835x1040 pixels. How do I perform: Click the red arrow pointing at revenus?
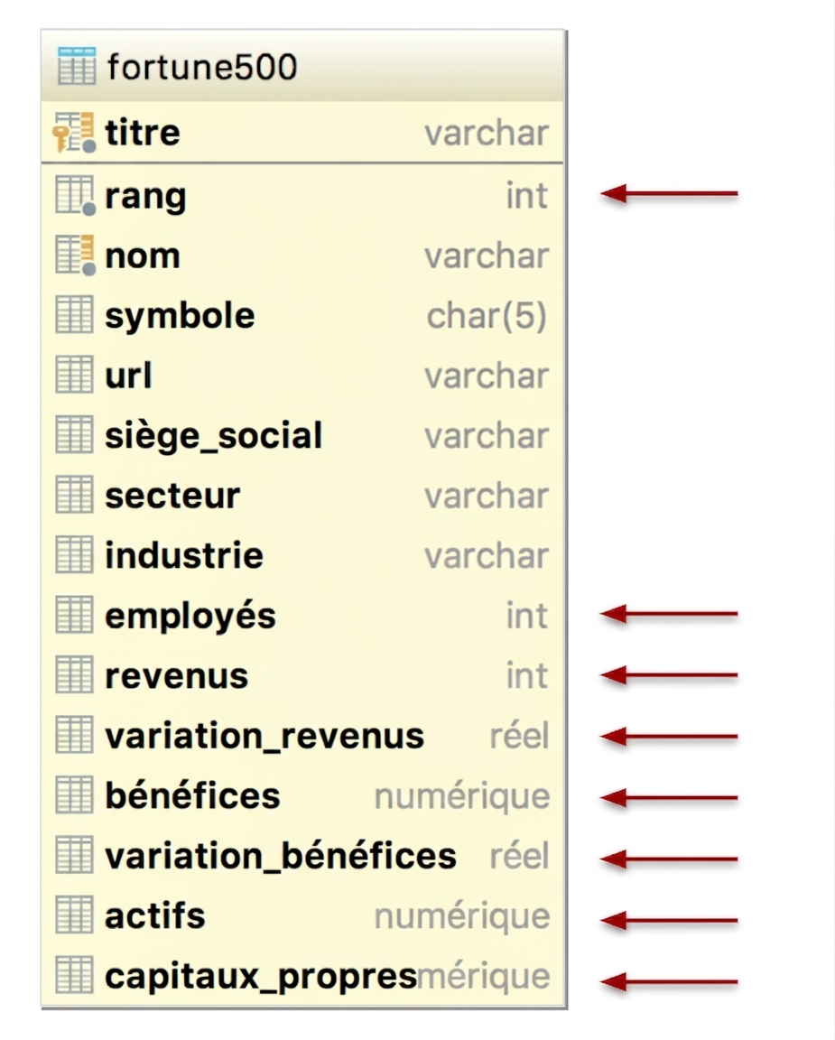point(669,675)
